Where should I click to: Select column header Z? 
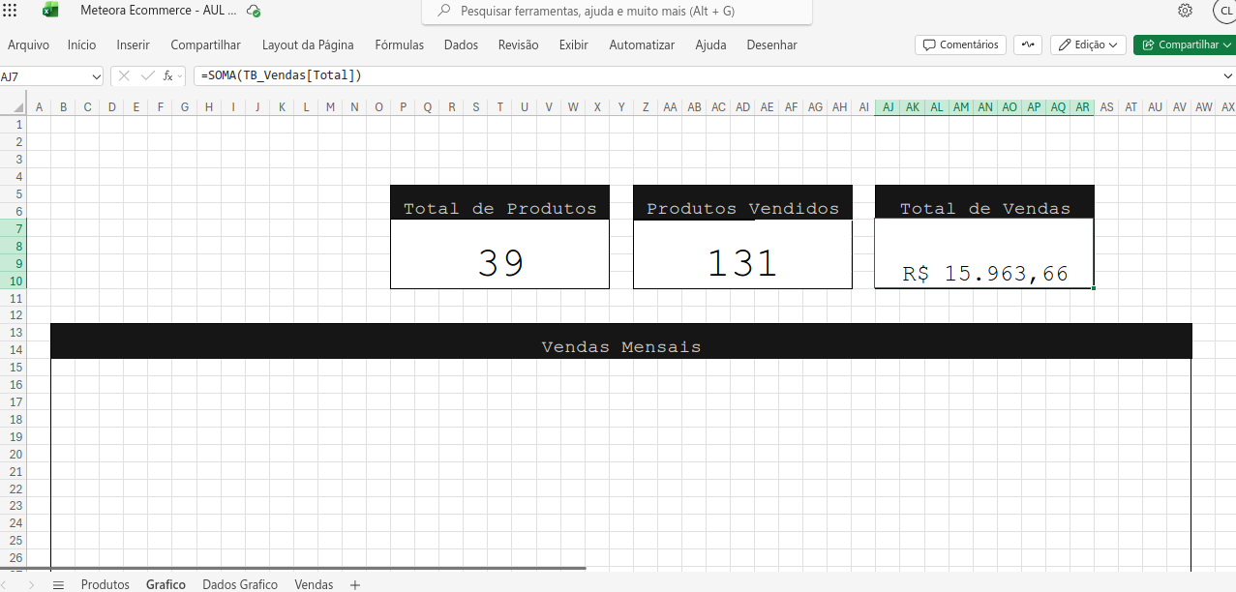pyautogui.click(x=646, y=107)
